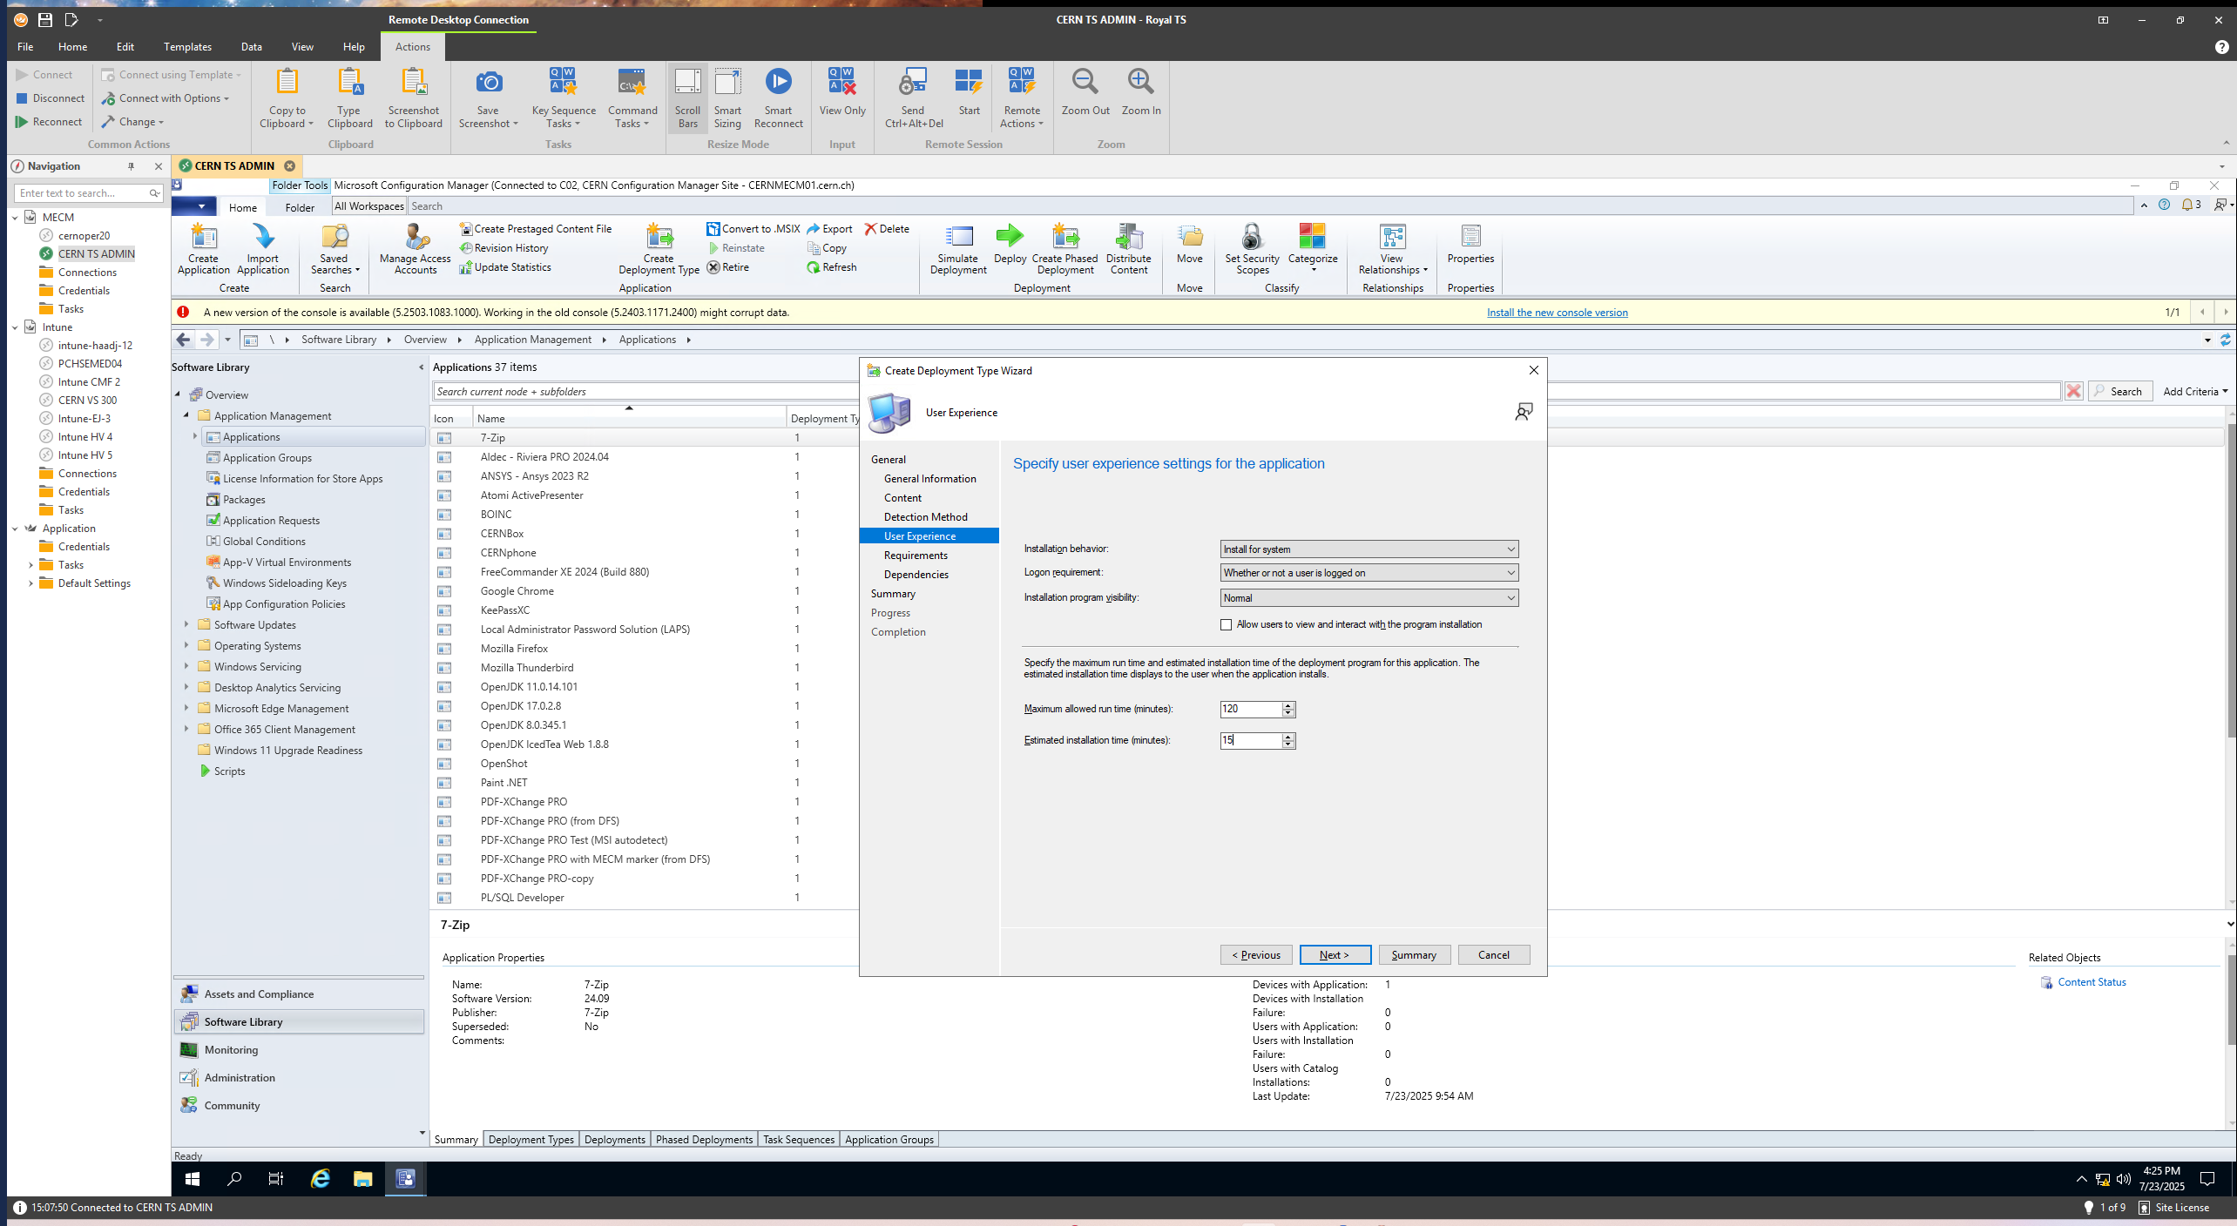This screenshot has width=2237, height=1226.
Task: Click Export in Application ribbon group
Action: click(x=829, y=229)
